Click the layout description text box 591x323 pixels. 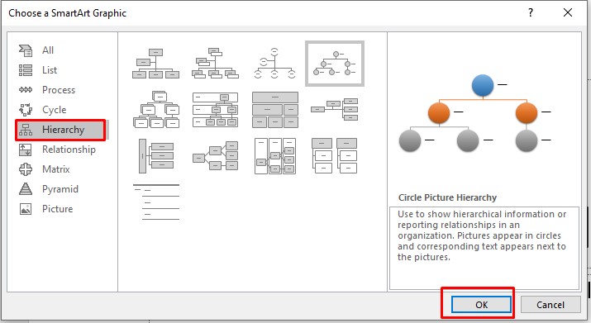click(x=484, y=248)
